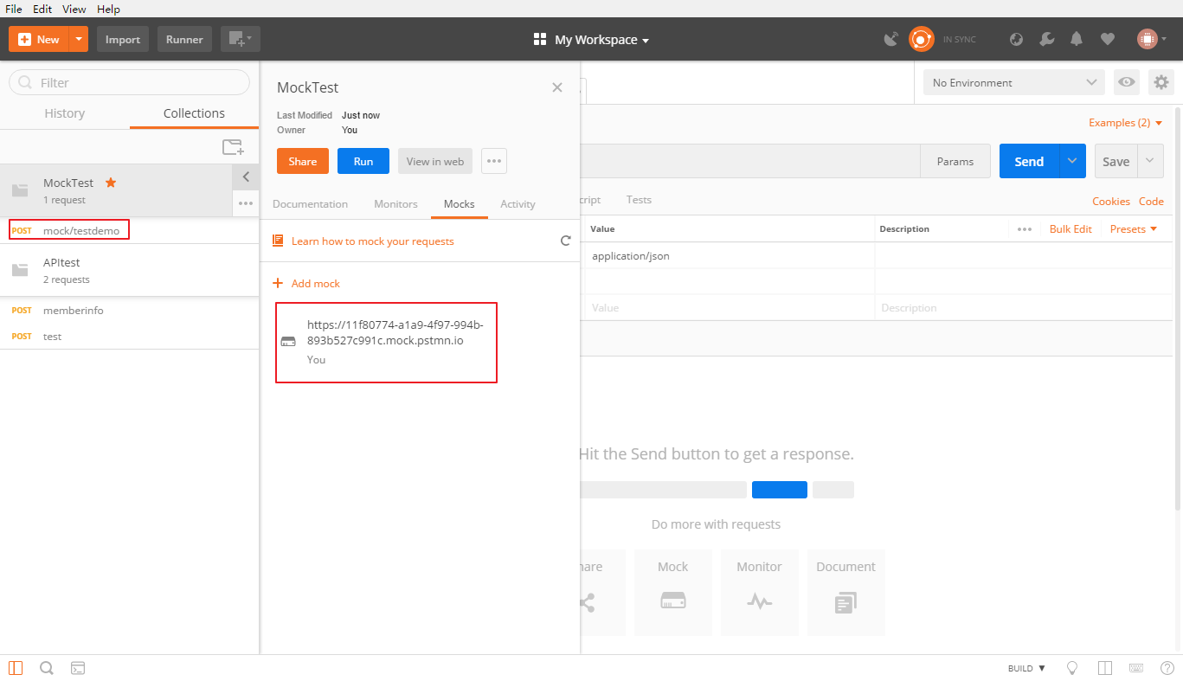Select the MockTest collection
This screenshot has height=681, width=1183.
(116, 190)
